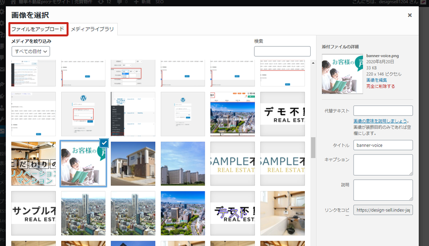Open the 画像の意味を説明しましょう link
Viewport: 429px width, 246px height.
point(380,121)
